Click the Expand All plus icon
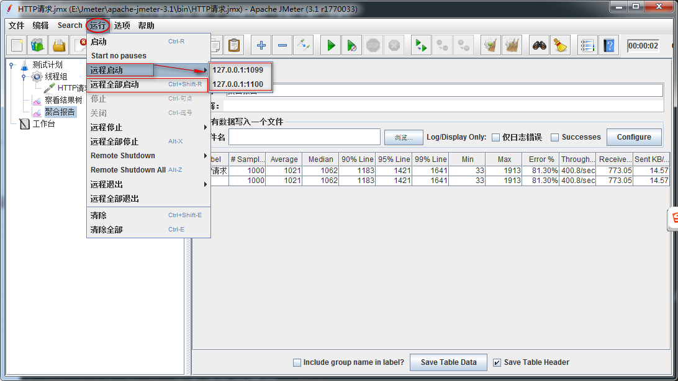 [261, 45]
